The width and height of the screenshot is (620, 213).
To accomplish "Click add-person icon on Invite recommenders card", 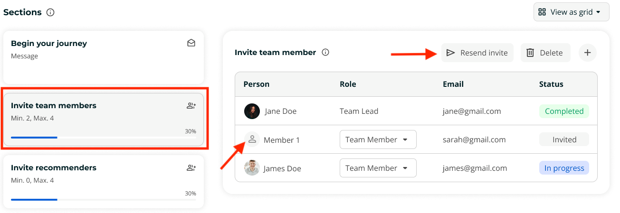I will 191,168.
